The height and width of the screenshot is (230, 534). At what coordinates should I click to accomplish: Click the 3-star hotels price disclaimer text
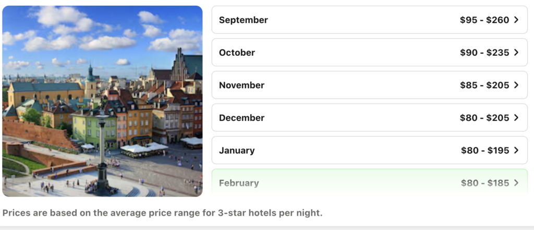pyautogui.click(x=162, y=213)
